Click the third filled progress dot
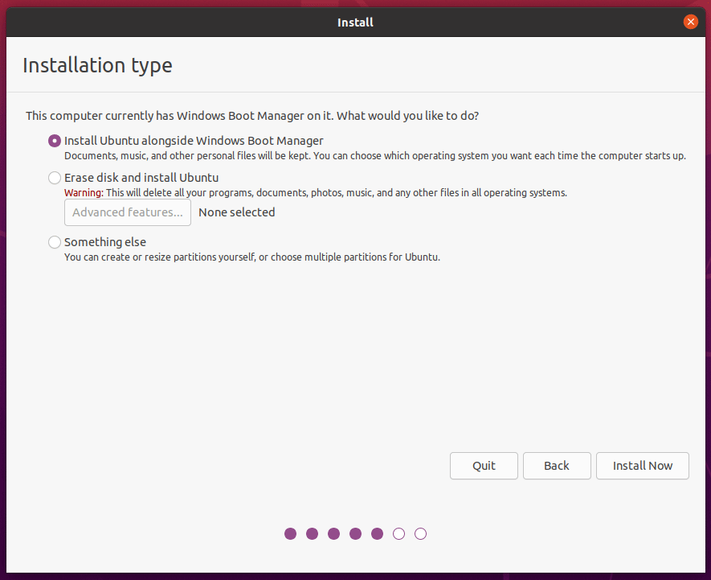 coord(334,533)
